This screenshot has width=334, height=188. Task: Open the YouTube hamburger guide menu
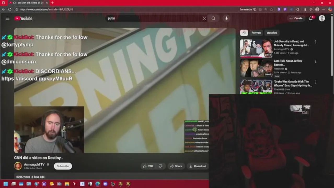(8, 18)
